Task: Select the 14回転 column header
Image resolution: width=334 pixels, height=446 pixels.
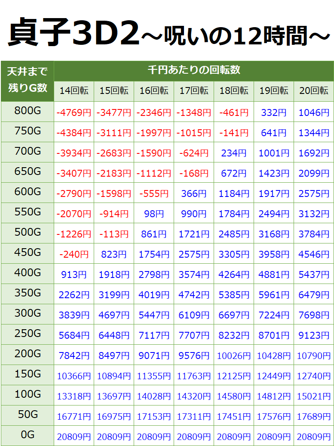Action: [74, 91]
